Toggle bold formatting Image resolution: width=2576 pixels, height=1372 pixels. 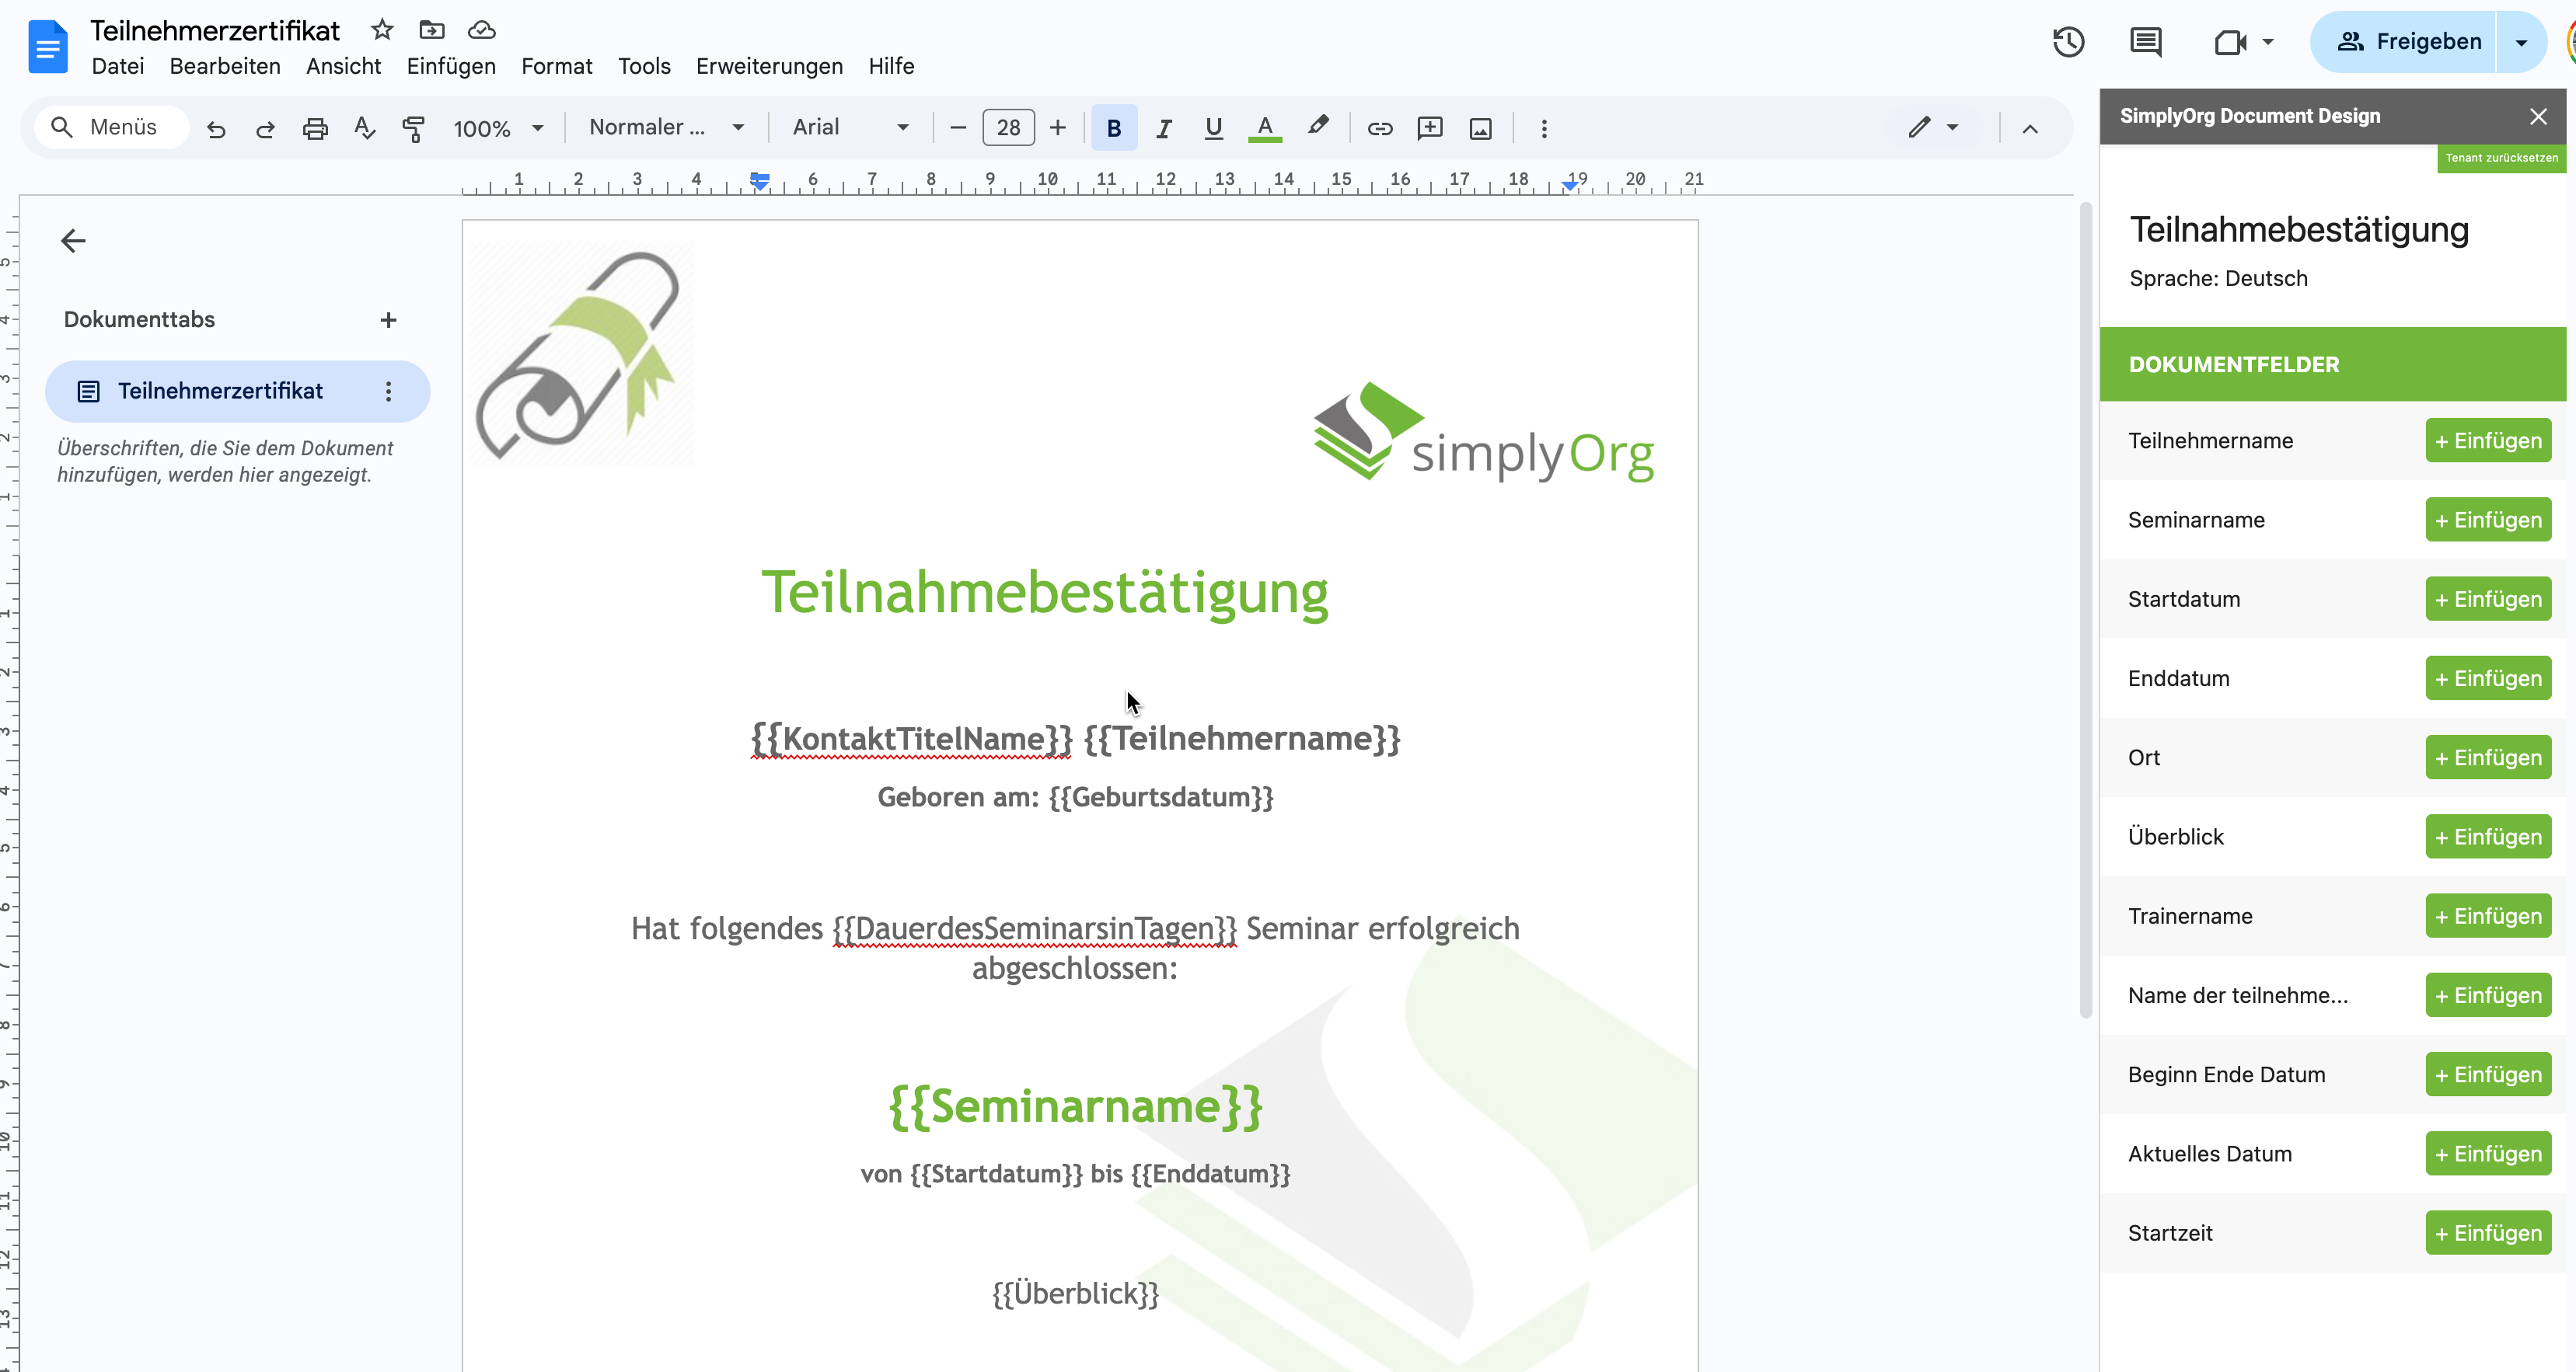coord(1113,128)
